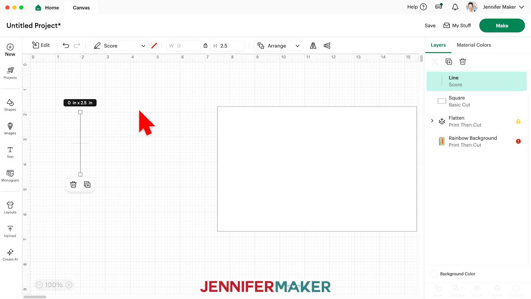
Task: Open the Projects panel
Action: pyautogui.click(x=10, y=73)
